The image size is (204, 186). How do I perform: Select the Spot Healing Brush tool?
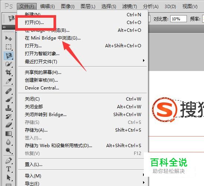pyautogui.click(x=9, y=91)
